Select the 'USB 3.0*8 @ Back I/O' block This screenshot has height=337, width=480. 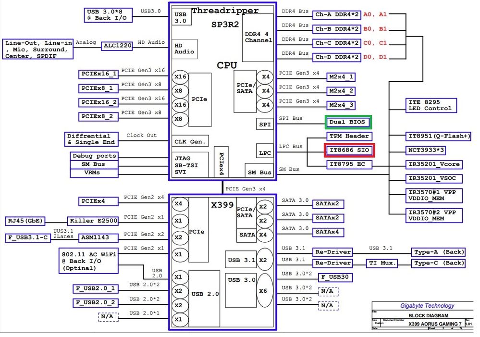coord(109,15)
